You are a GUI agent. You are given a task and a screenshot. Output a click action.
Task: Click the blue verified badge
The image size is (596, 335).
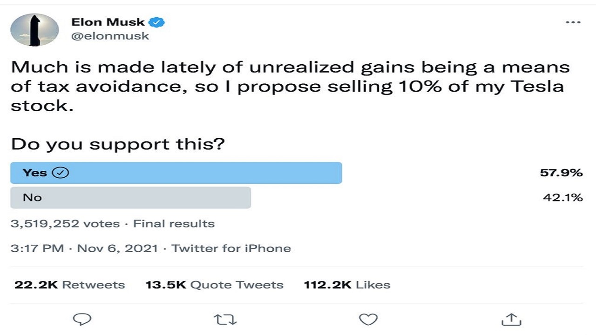point(157,22)
